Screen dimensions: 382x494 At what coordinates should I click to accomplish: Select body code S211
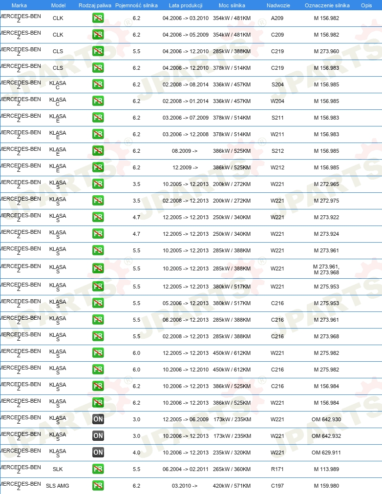coord(277,118)
